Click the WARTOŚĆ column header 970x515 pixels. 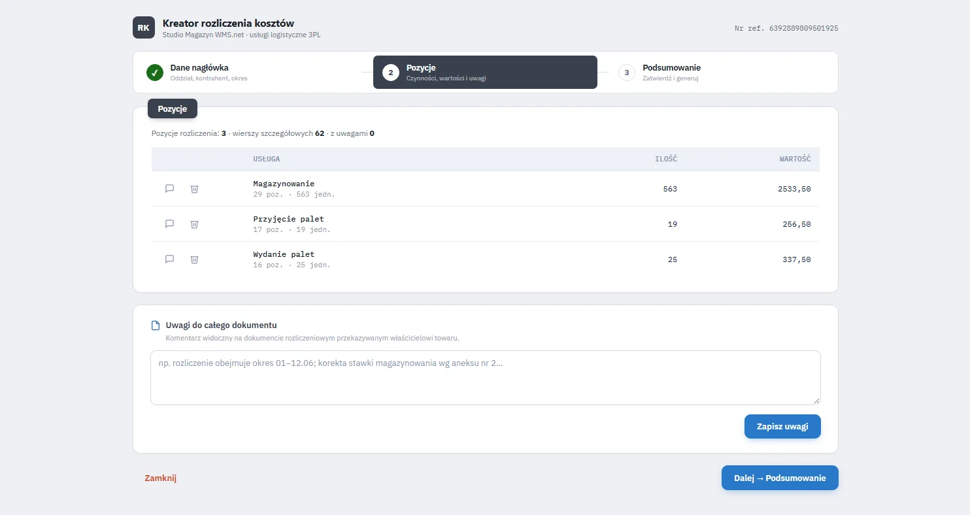tap(795, 159)
